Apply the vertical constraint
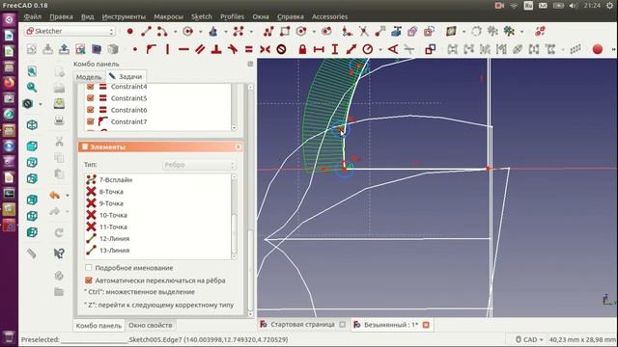Screen dimensions: 618x347 click(x=167, y=49)
